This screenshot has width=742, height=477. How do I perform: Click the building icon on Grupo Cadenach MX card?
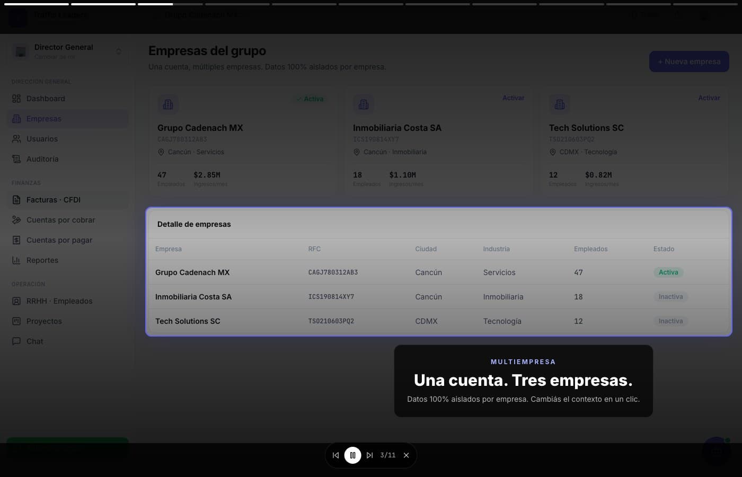click(168, 104)
